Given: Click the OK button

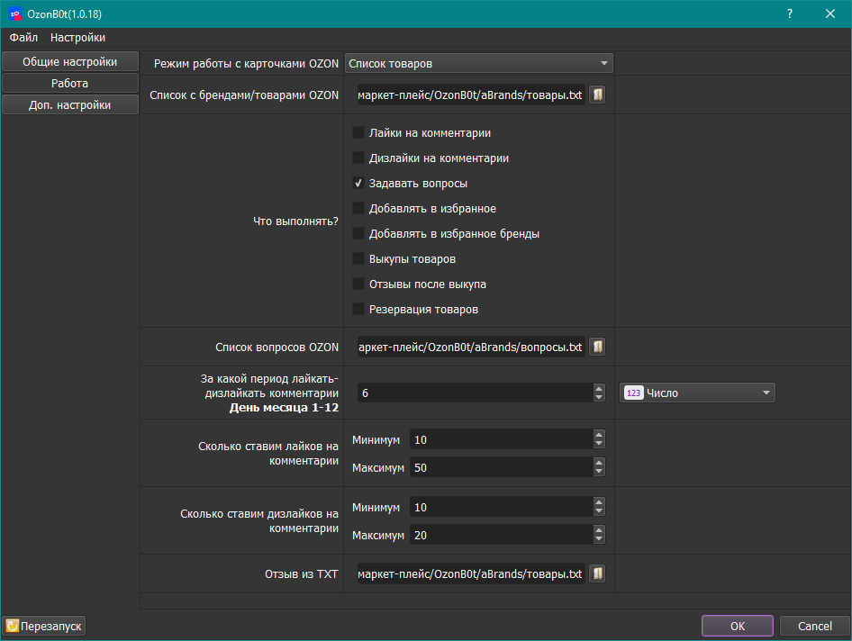Looking at the screenshot, I should tap(738, 626).
